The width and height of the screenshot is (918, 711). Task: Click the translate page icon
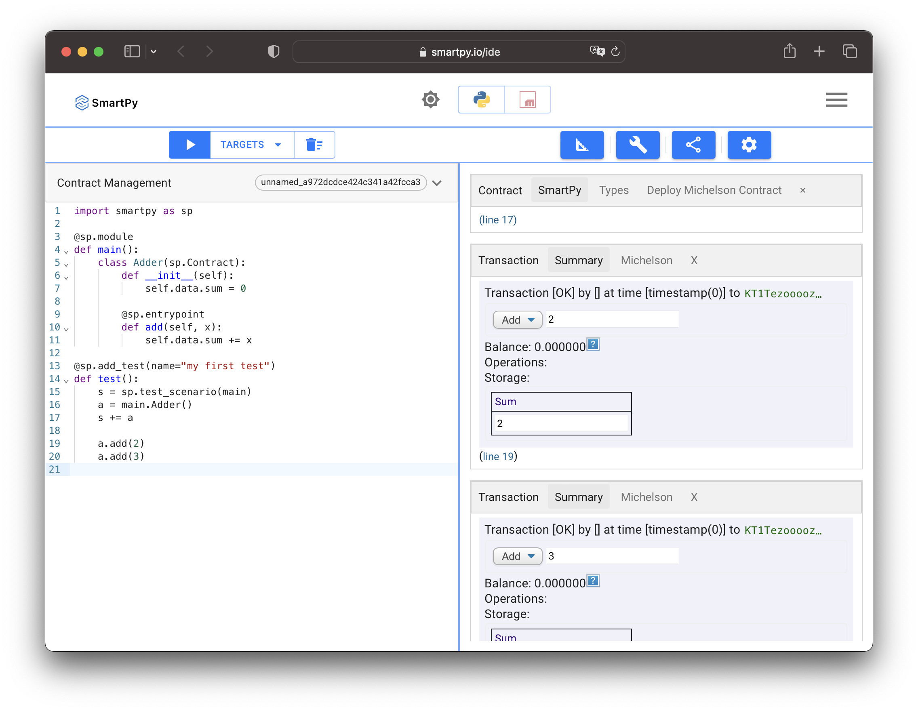[597, 51]
